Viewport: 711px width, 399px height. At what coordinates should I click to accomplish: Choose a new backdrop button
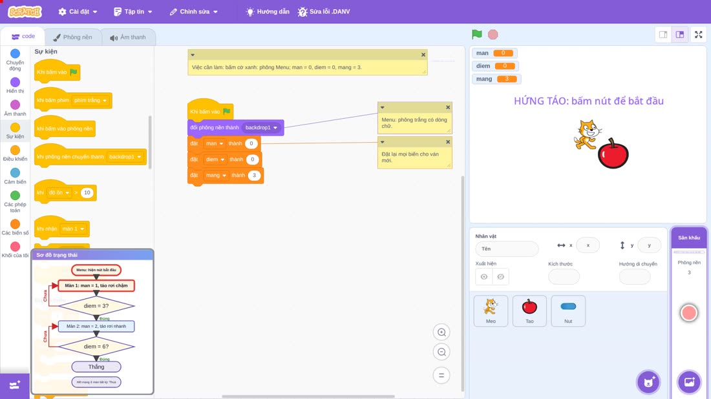[x=689, y=382]
